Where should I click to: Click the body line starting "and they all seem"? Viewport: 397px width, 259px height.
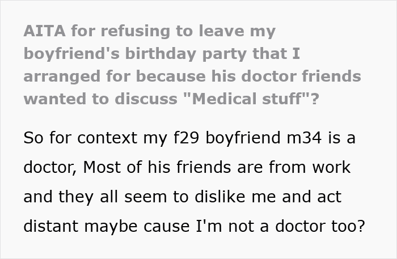pos(182,197)
